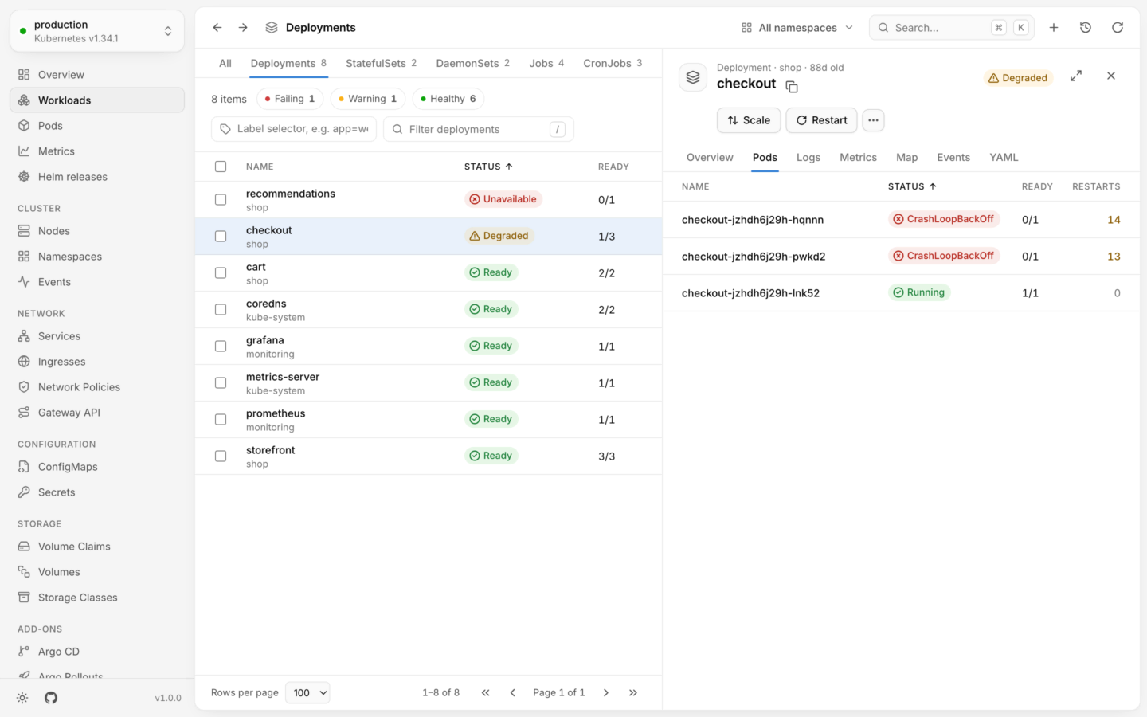
Task: Open Metrics in the sidebar
Action: (97, 151)
